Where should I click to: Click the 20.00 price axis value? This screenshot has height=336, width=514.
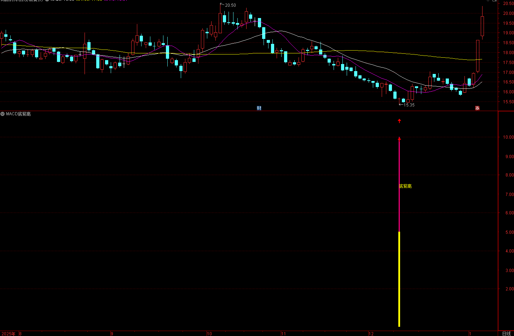(x=509, y=13)
